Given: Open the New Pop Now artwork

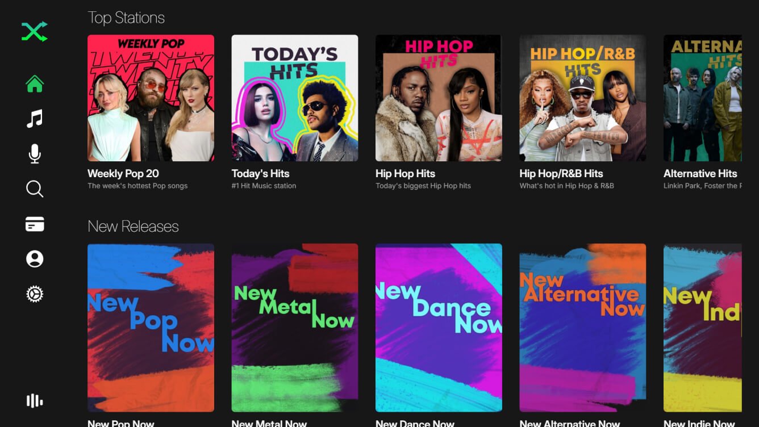Looking at the screenshot, I should pos(151,328).
